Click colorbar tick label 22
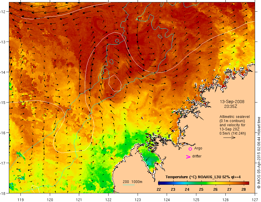 (159, 189)
